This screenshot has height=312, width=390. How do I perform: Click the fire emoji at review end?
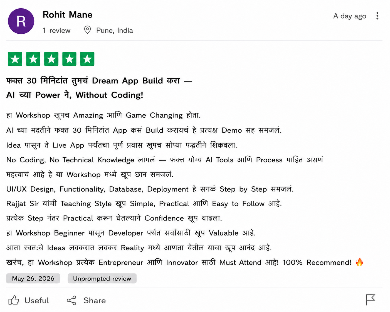(x=359, y=262)
